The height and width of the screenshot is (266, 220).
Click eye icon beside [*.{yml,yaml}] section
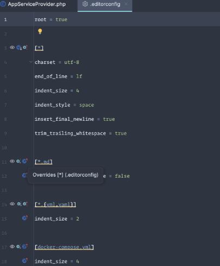coord(12,204)
